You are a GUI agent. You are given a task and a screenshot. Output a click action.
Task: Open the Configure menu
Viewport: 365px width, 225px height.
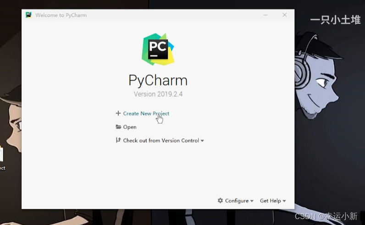tap(237, 201)
